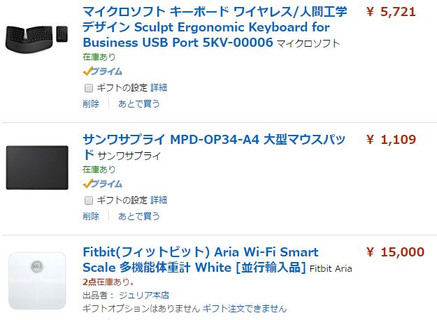Click the seller name ジュリア本店
Screen dimensions: 437x320
[145, 295]
